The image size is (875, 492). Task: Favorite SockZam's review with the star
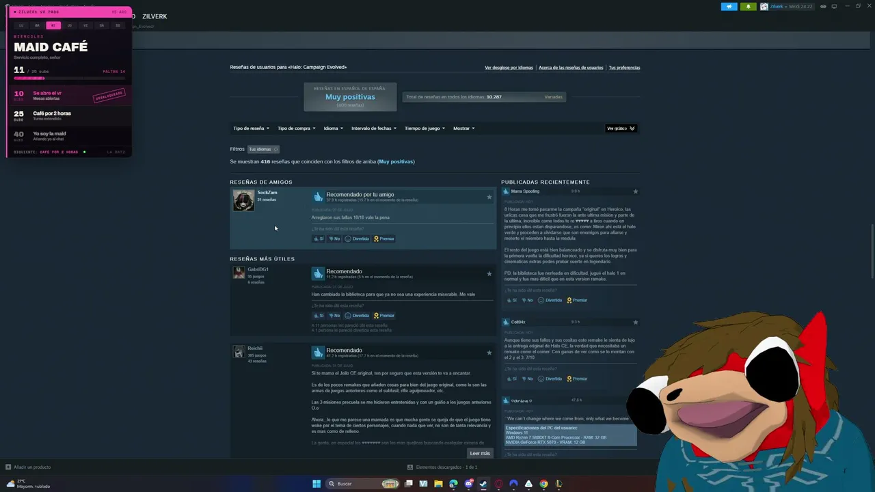click(489, 197)
